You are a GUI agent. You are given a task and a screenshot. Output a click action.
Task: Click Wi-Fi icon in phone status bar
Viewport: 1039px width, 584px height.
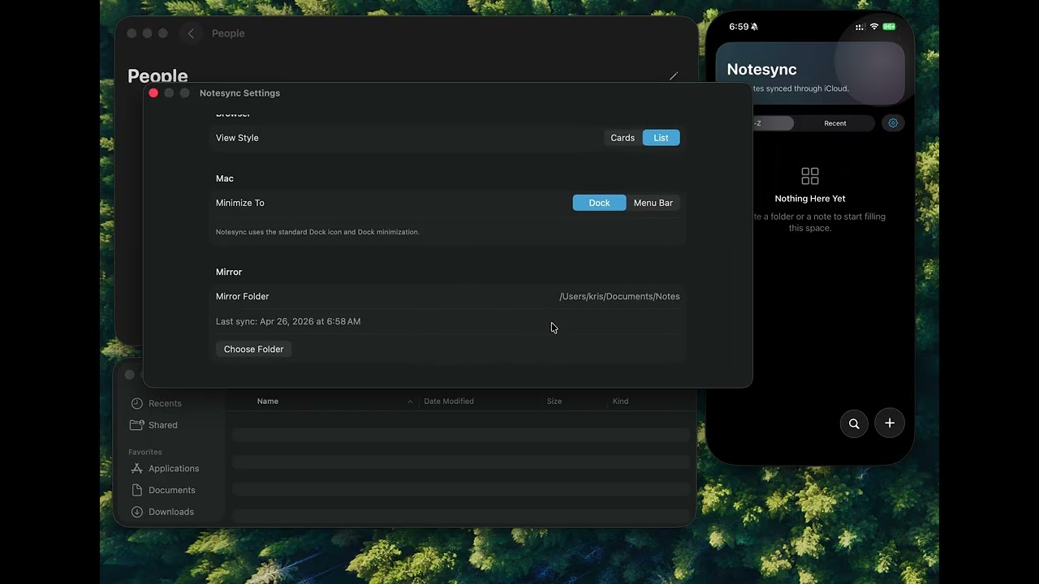click(874, 27)
